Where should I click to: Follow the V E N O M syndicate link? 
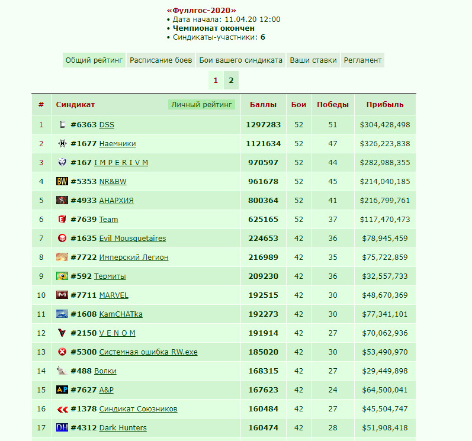coord(117,333)
